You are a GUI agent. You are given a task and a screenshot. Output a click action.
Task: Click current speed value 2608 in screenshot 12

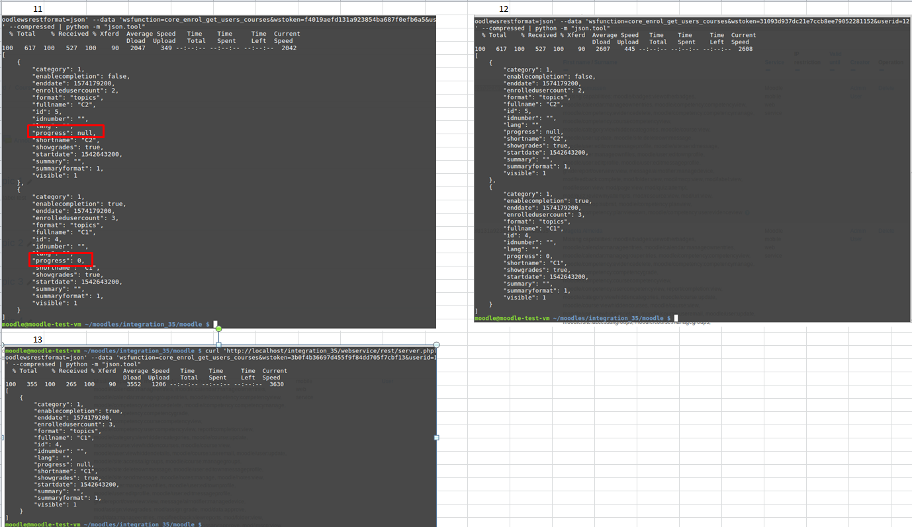click(x=745, y=49)
